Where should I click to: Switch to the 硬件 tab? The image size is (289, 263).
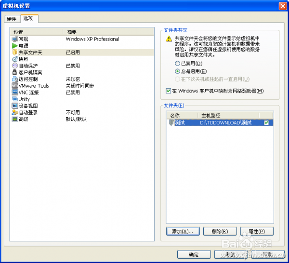tap(12, 19)
